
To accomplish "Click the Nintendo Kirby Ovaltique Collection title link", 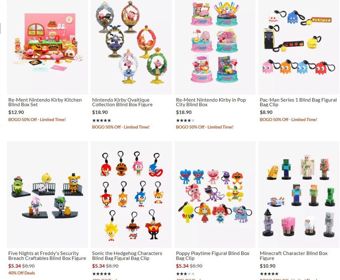I will (122, 102).
